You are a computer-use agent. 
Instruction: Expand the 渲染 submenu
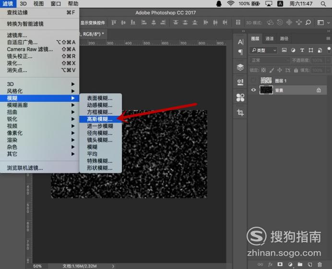[40, 140]
